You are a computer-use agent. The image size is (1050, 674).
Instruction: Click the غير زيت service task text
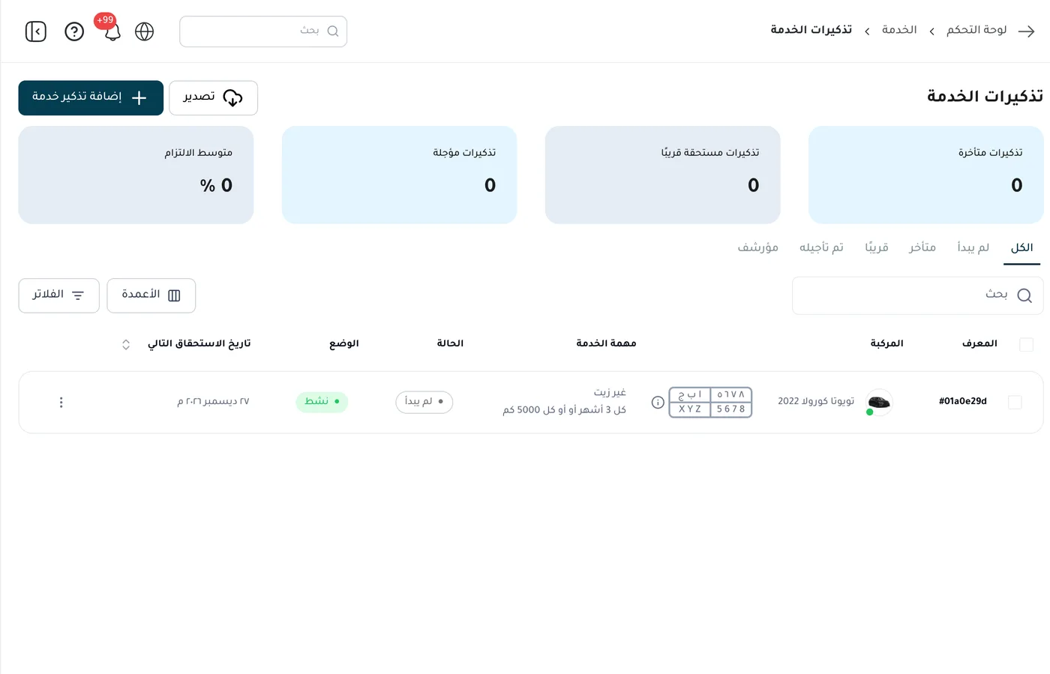tap(610, 393)
